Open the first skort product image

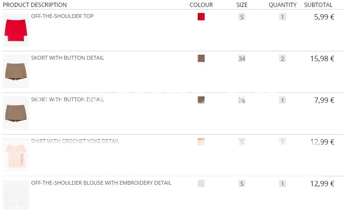click(16, 72)
